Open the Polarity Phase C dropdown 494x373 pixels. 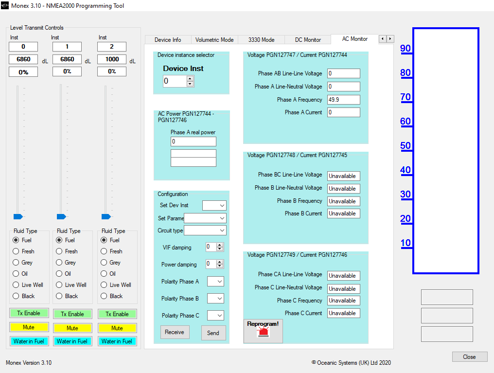coord(215,315)
